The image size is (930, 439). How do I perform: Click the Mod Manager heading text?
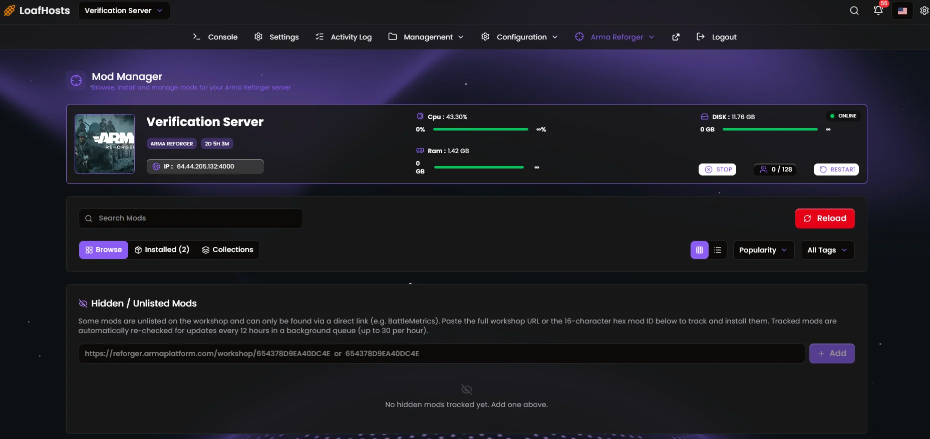click(x=127, y=76)
